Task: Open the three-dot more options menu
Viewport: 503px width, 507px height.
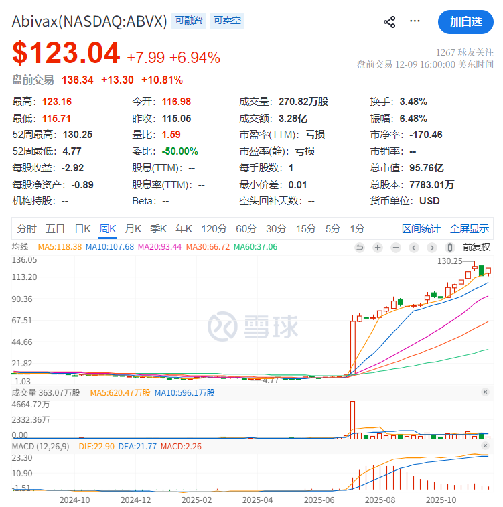Action: [415, 21]
